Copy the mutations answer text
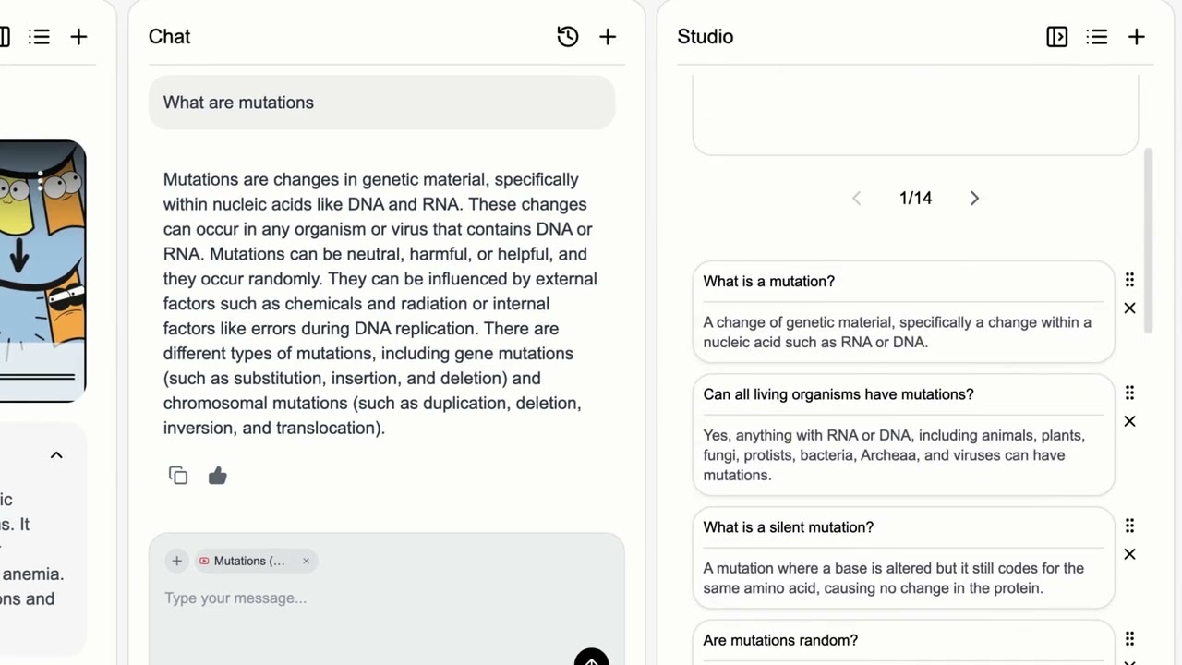1182x665 pixels. [x=178, y=476]
